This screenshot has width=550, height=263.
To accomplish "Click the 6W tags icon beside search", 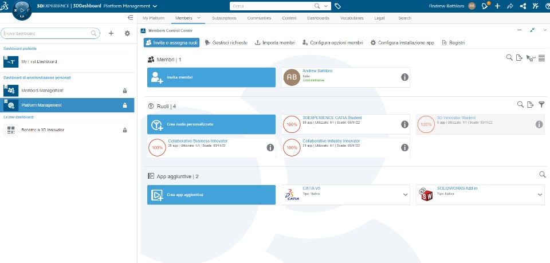I will click(x=337, y=6).
